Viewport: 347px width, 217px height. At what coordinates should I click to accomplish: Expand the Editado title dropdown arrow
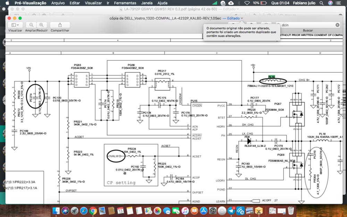point(242,18)
